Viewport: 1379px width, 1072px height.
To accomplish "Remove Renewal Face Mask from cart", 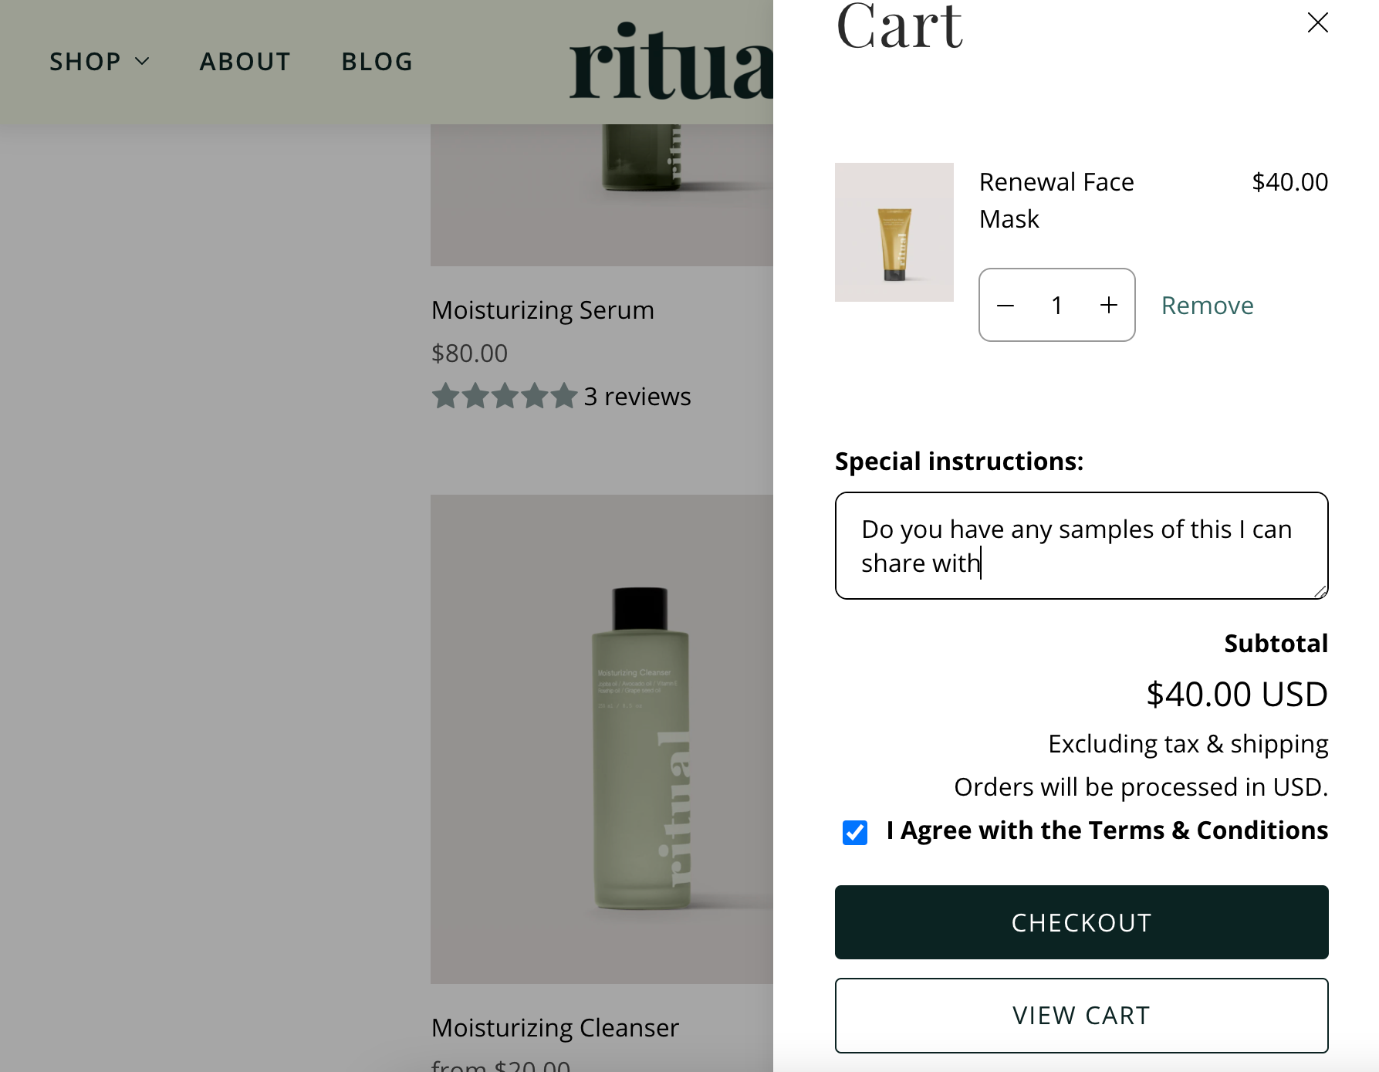I will [x=1206, y=305].
